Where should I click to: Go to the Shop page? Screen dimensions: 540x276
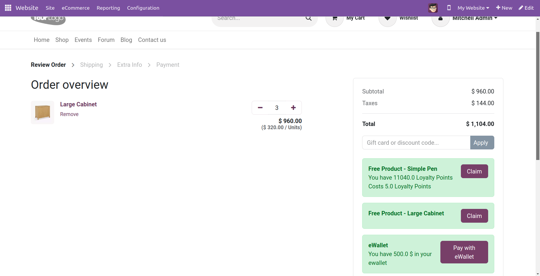point(62,40)
